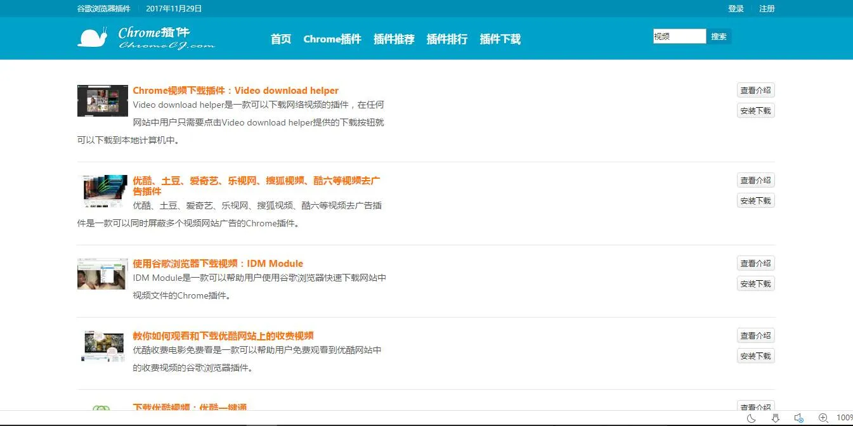Open thumbnail of the 视频去广告插件 entry

tap(103, 191)
